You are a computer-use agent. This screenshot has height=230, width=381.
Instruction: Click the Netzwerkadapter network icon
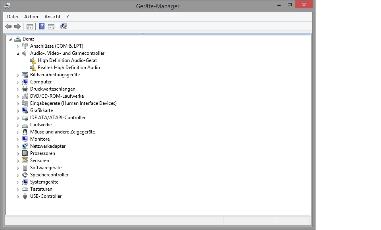[x=25, y=146]
